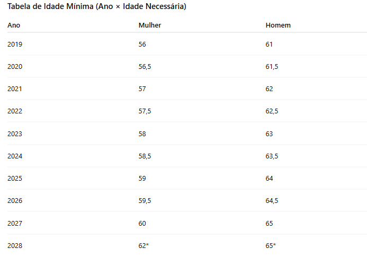Select the Mulher value 56,5
Image resolution: width=367 pixels, height=257 pixels.
tap(145, 67)
